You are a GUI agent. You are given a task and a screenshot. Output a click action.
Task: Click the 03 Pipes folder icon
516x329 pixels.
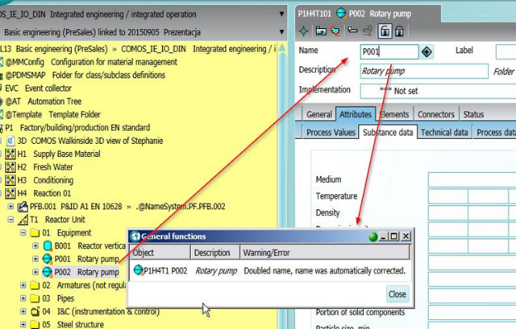tap(35, 298)
